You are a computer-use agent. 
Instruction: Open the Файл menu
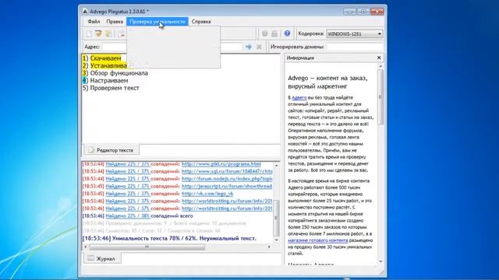tap(94, 22)
